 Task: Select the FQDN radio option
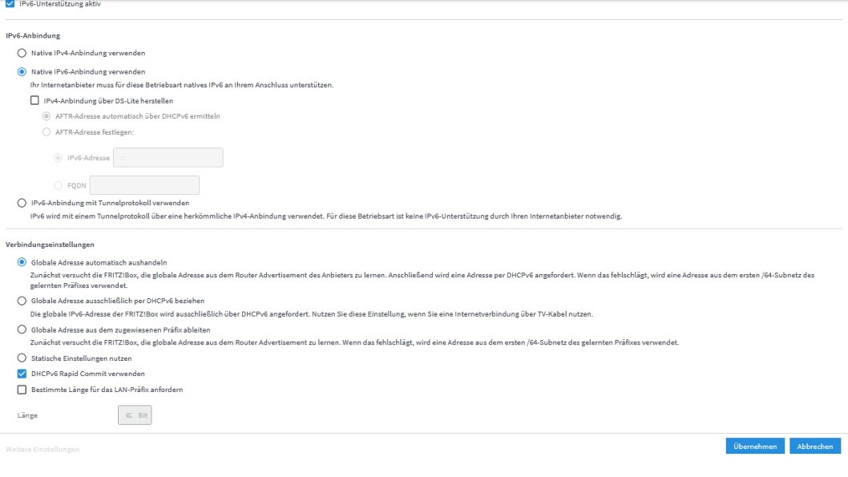pos(59,185)
